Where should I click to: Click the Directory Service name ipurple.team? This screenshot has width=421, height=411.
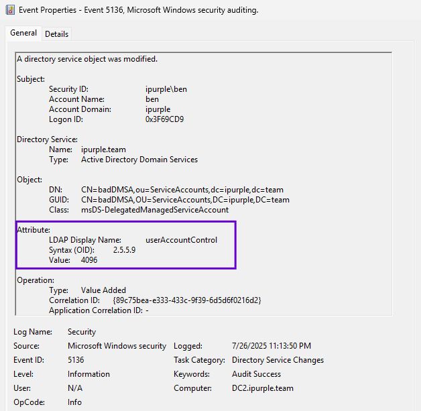coord(103,150)
